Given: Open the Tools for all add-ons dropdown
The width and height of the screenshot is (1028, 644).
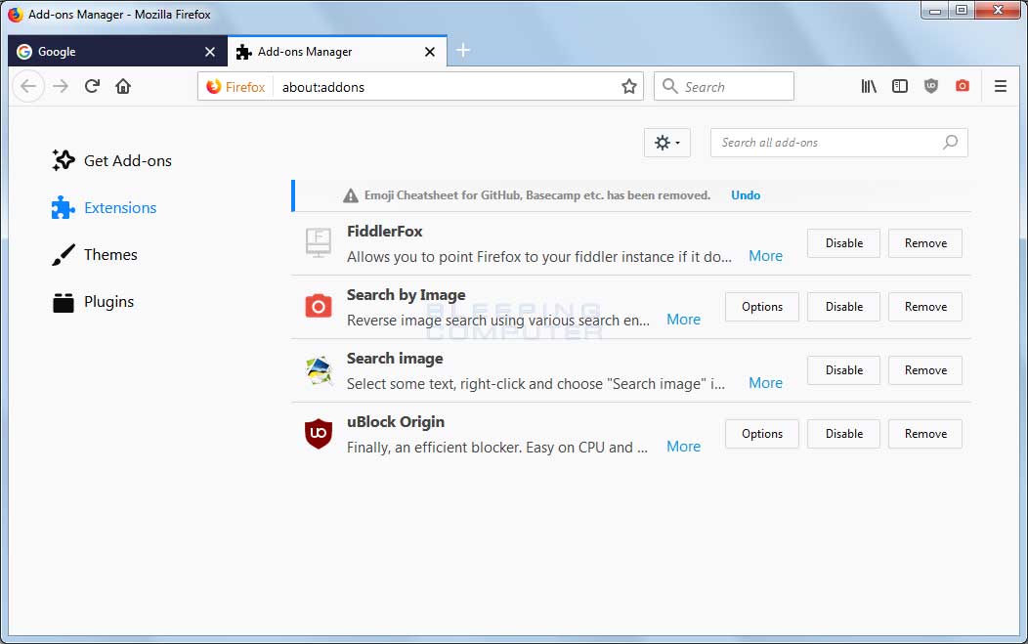Looking at the screenshot, I should click(666, 142).
